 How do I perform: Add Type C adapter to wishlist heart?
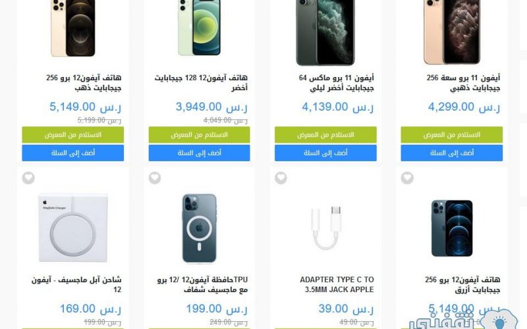(281, 178)
